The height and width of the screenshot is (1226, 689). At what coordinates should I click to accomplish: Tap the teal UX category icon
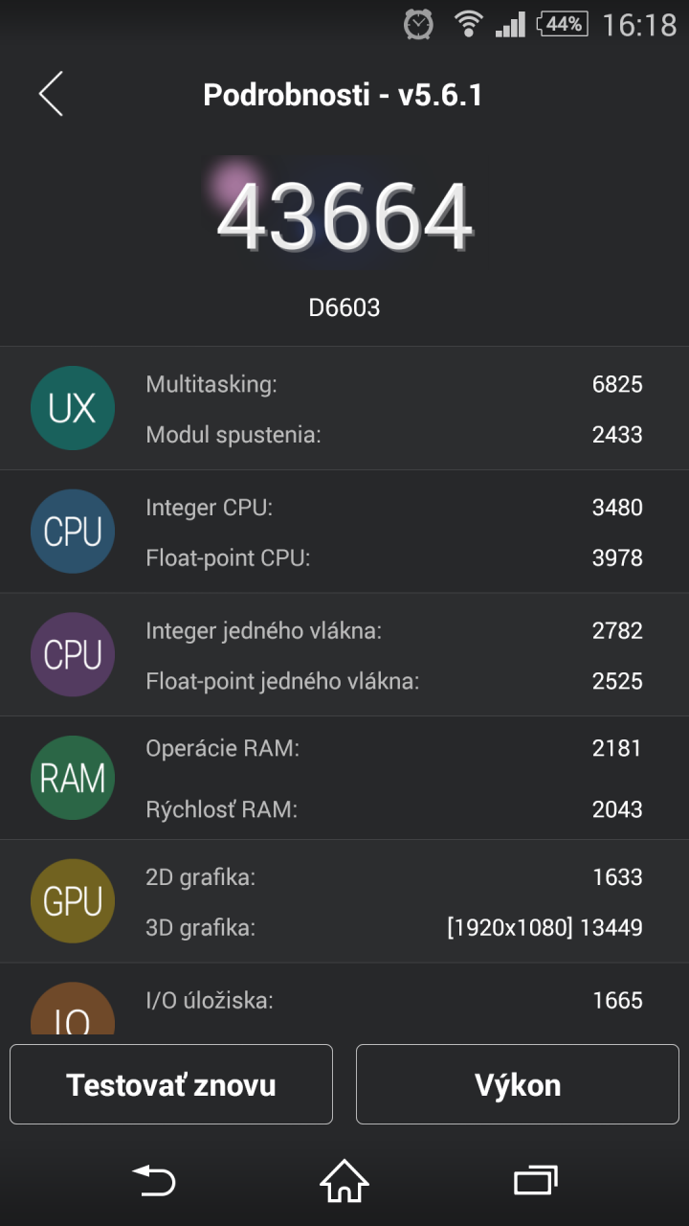pos(73,409)
